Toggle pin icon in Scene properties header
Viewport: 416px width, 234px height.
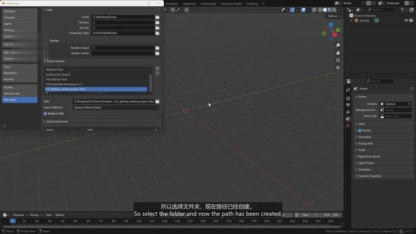click(x=411, y=88)
